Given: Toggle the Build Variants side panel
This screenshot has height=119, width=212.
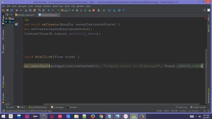Looking at the screenshot, I should coord(3,82).
